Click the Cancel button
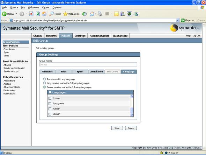Screen dimensions: 206x155 tap(131, 128)
